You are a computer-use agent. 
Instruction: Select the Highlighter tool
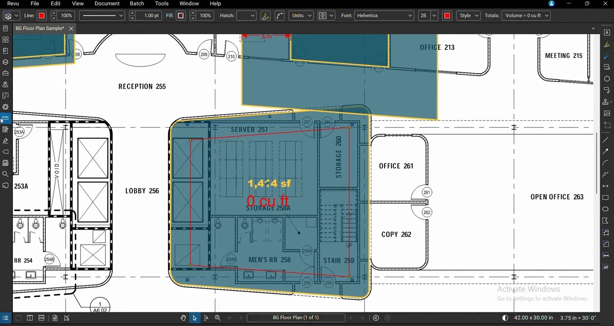tap(607, 44)
